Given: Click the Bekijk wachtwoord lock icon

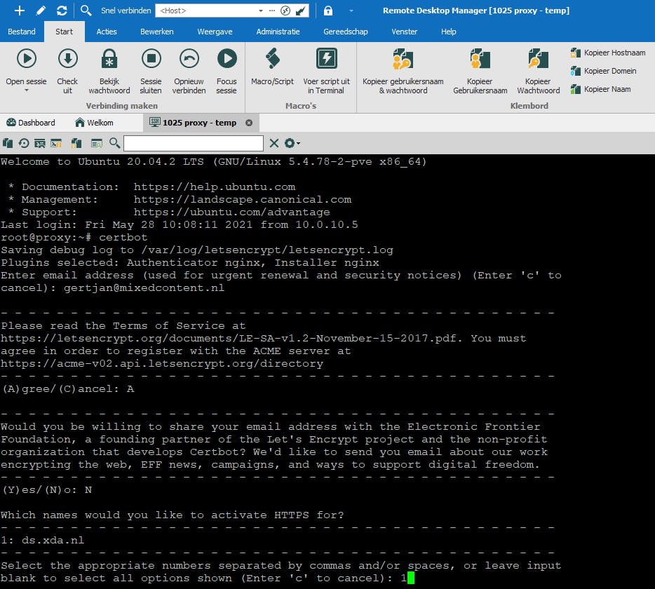Looking at the screenshot, I should coord(109,58).
